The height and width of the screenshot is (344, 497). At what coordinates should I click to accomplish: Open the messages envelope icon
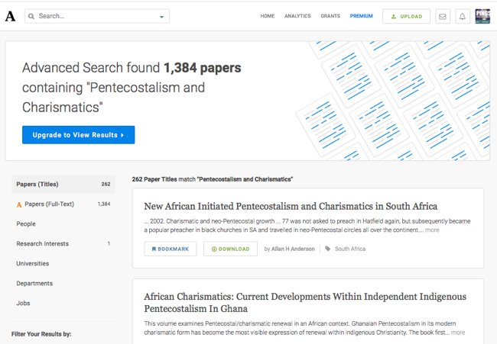443,16
